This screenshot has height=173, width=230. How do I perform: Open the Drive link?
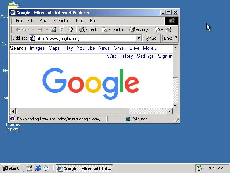coord(134,48)
